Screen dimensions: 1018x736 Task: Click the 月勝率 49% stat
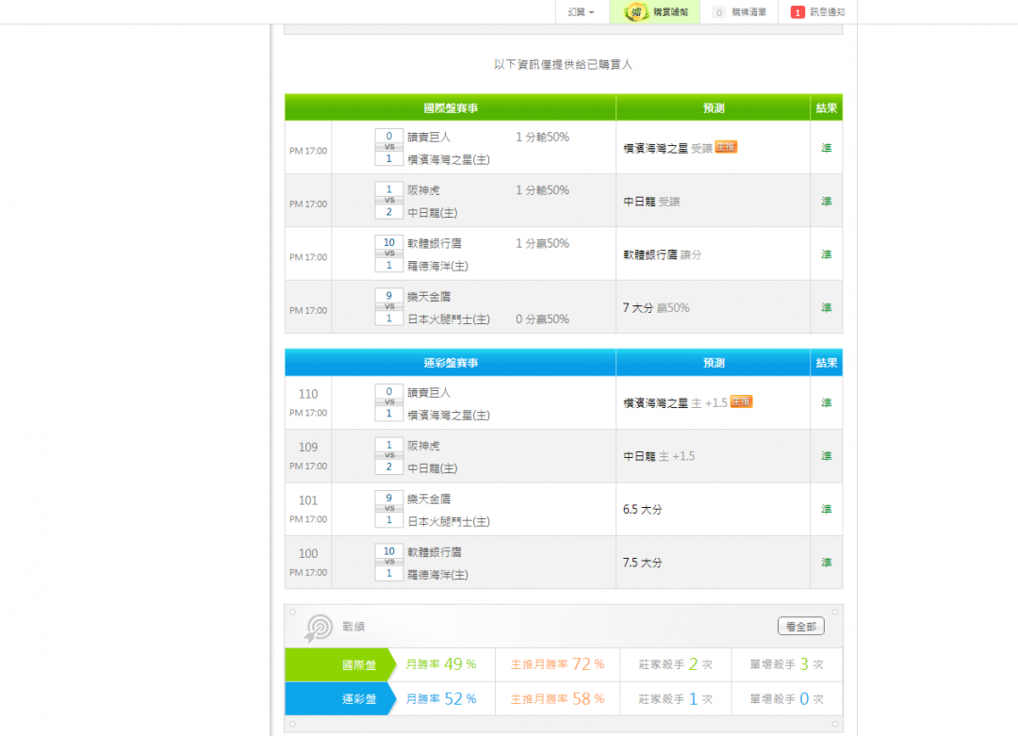click(441, 664)
